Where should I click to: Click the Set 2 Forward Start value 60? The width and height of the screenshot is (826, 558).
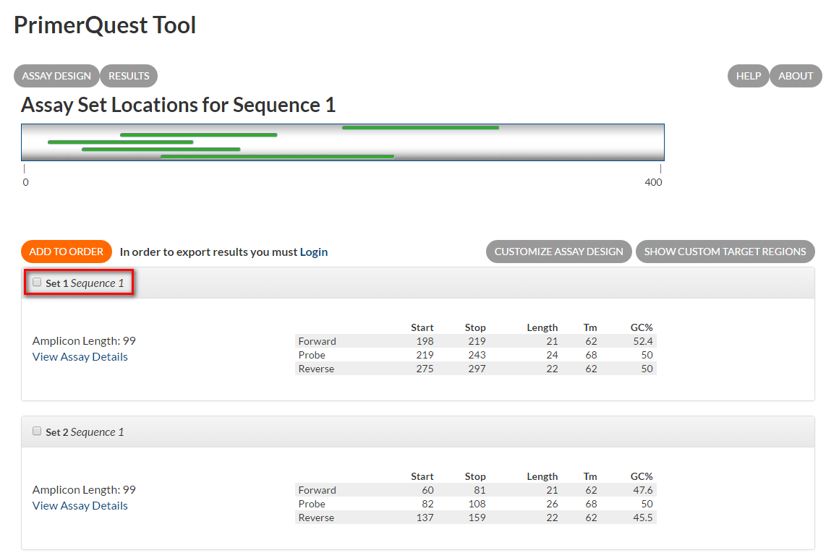pyautogui.click(x=427, y=490)
